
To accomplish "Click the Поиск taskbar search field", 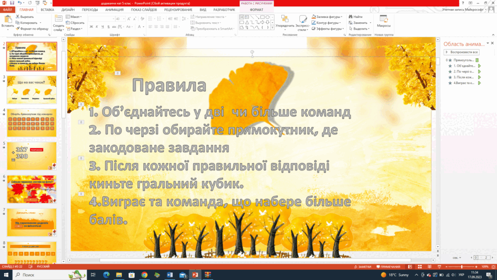I will point(50,275).
